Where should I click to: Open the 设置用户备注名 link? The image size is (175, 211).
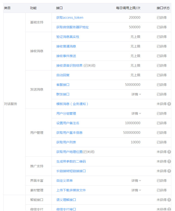tap(68, 123)
